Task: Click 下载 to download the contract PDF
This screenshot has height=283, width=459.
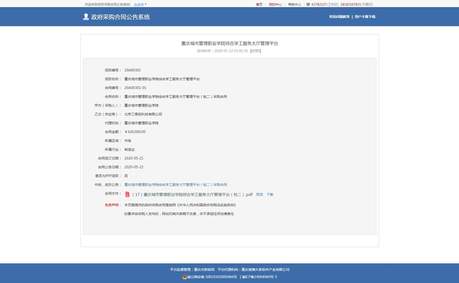Action: click(270, 194)
